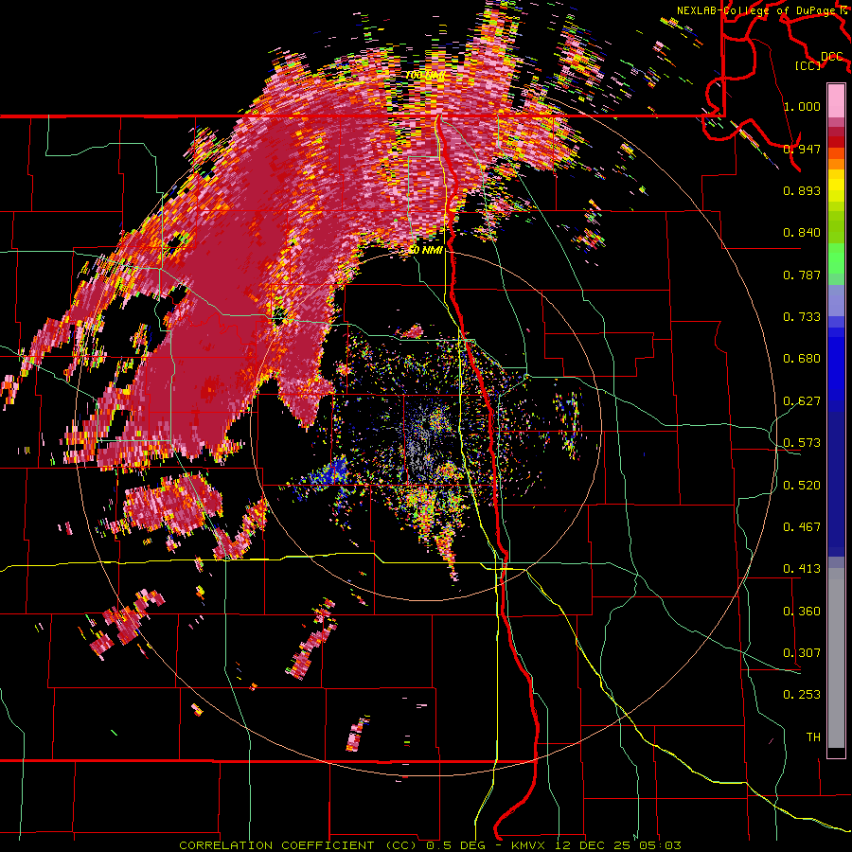The height and width of the screenshot is (852, 852).
Task: Click the CORRELATION COEFFICIENT caption at the bottom
Action: point(431,845)
